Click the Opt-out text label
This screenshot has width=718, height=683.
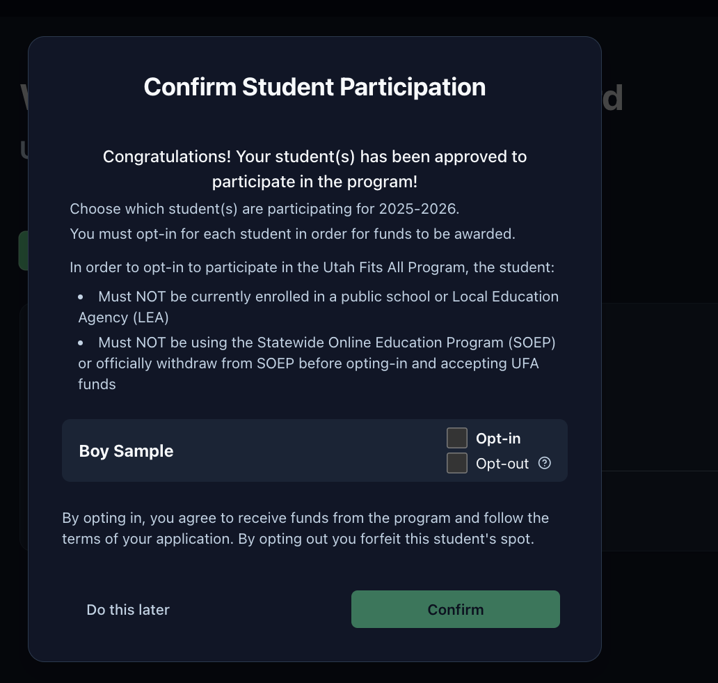[x=502, y=464]
